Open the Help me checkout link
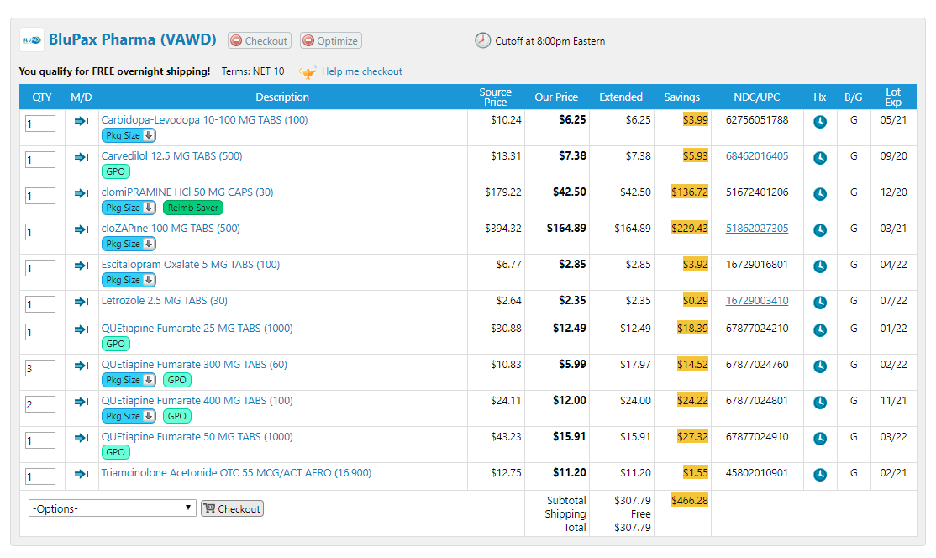The width and height of the screenshot is (936, 558). coord(362,71)
